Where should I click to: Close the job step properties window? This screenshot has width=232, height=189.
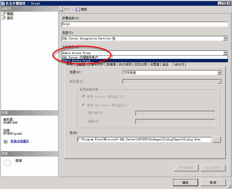tap(229, 3)
